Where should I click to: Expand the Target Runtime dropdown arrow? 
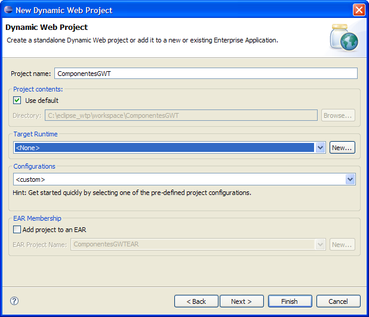(x=320, y=148)
